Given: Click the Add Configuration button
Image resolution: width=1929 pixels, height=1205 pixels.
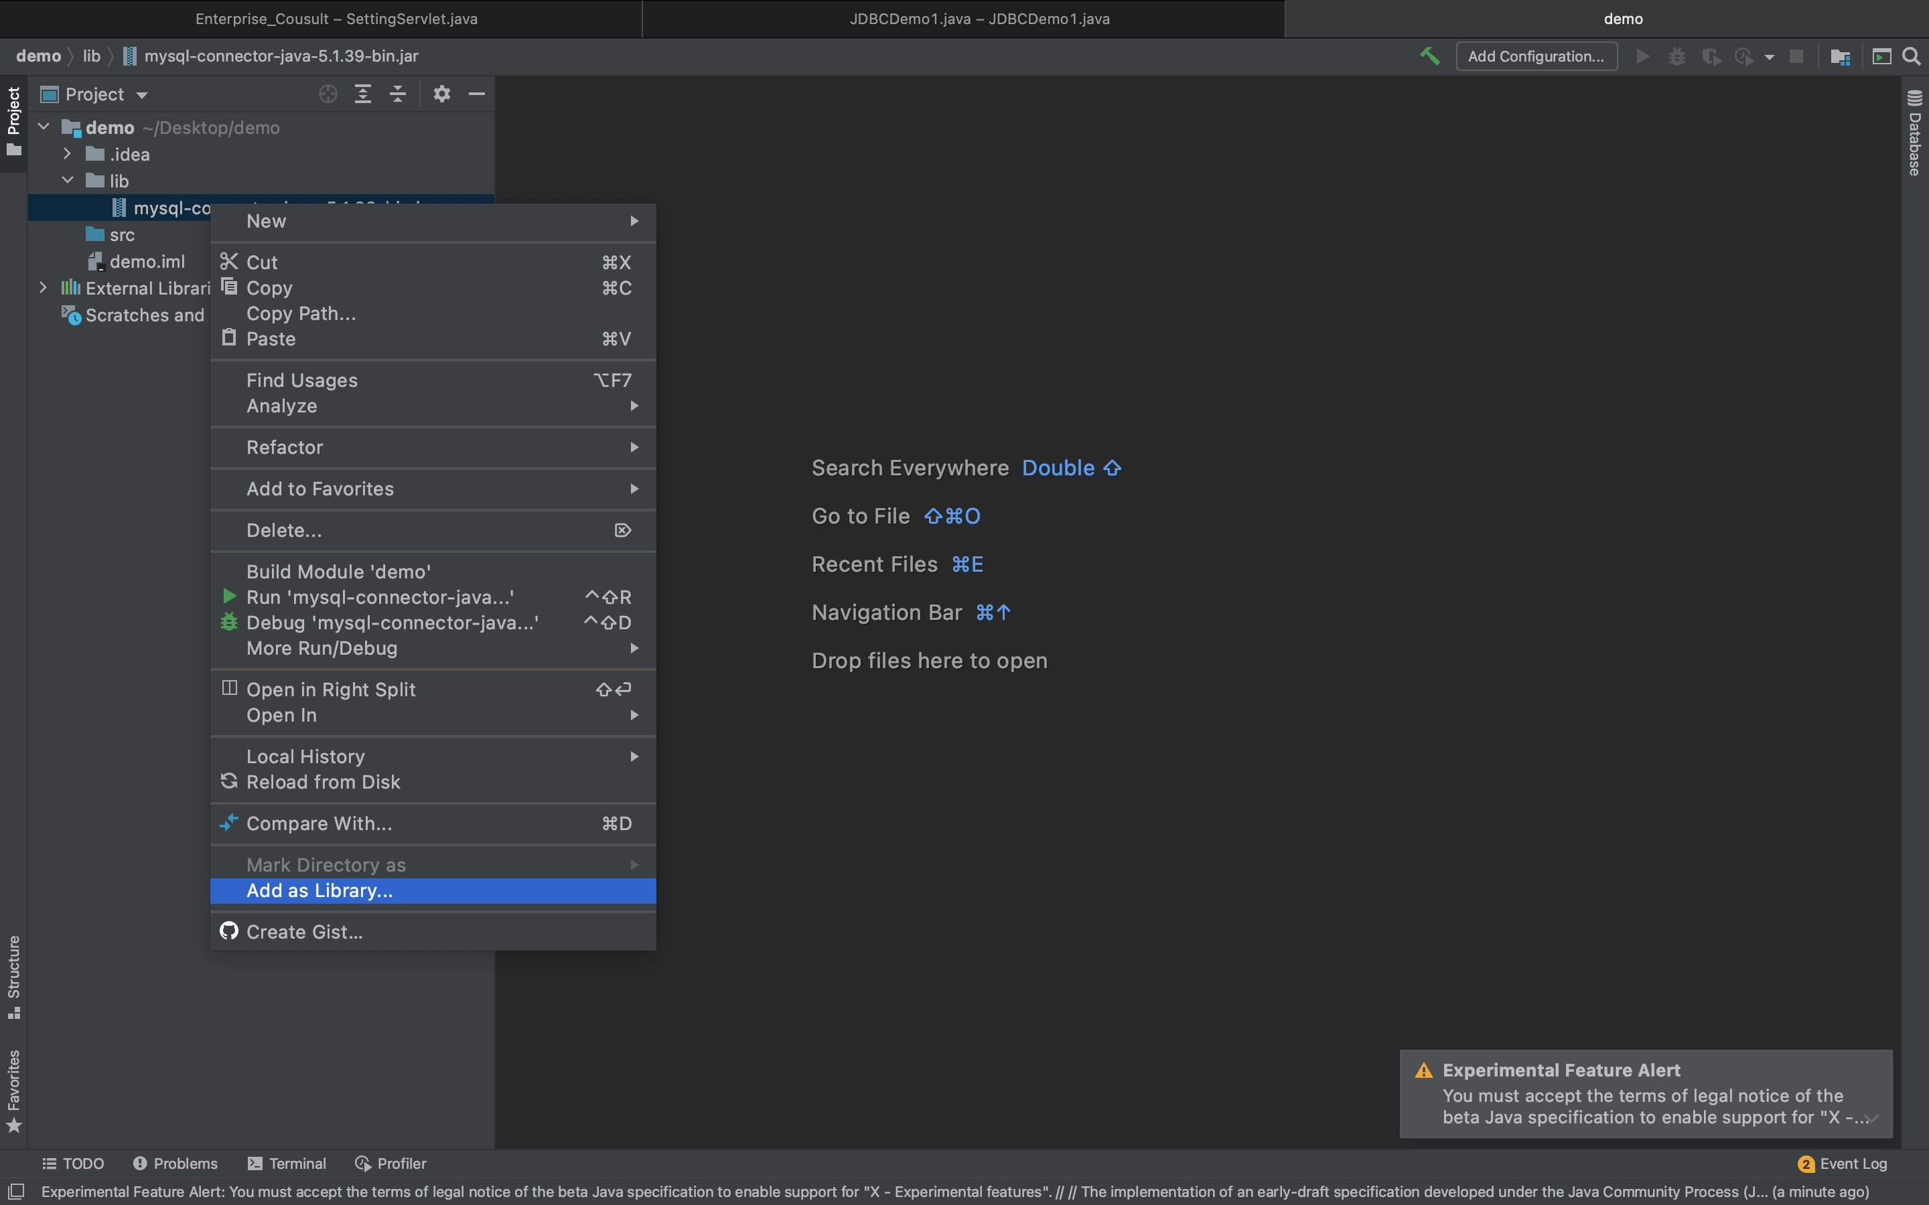Looking at the screenshot, I should coord(1535,56).
